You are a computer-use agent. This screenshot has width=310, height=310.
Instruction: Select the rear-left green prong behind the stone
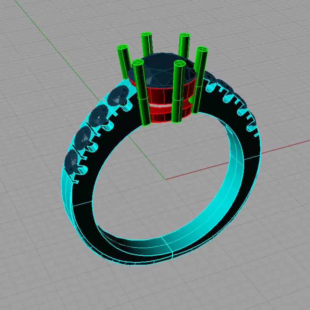click(147, 44)
